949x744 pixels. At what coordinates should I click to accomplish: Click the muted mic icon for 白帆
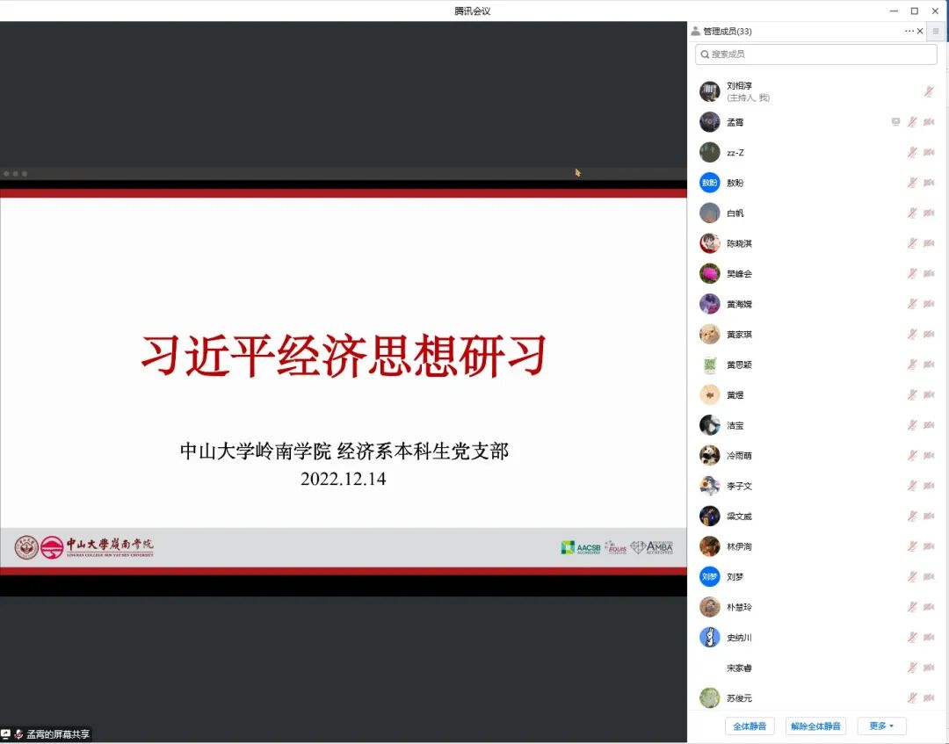[x=913, y=213]
